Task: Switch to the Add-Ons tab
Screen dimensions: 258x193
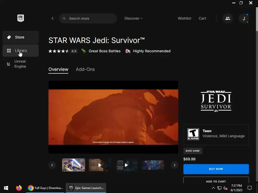Action: click(x=85, y=69)
